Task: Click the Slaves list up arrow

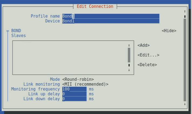Action: point(129,46)
